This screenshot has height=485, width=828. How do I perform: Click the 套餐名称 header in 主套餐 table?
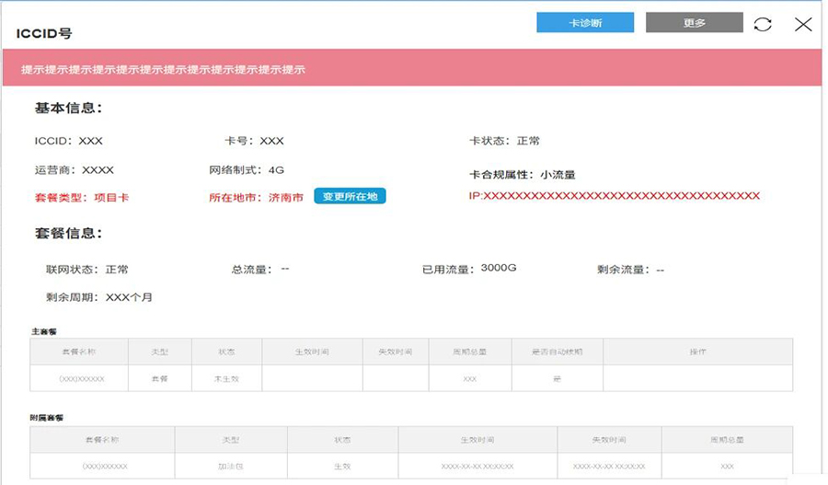(79, 352)
